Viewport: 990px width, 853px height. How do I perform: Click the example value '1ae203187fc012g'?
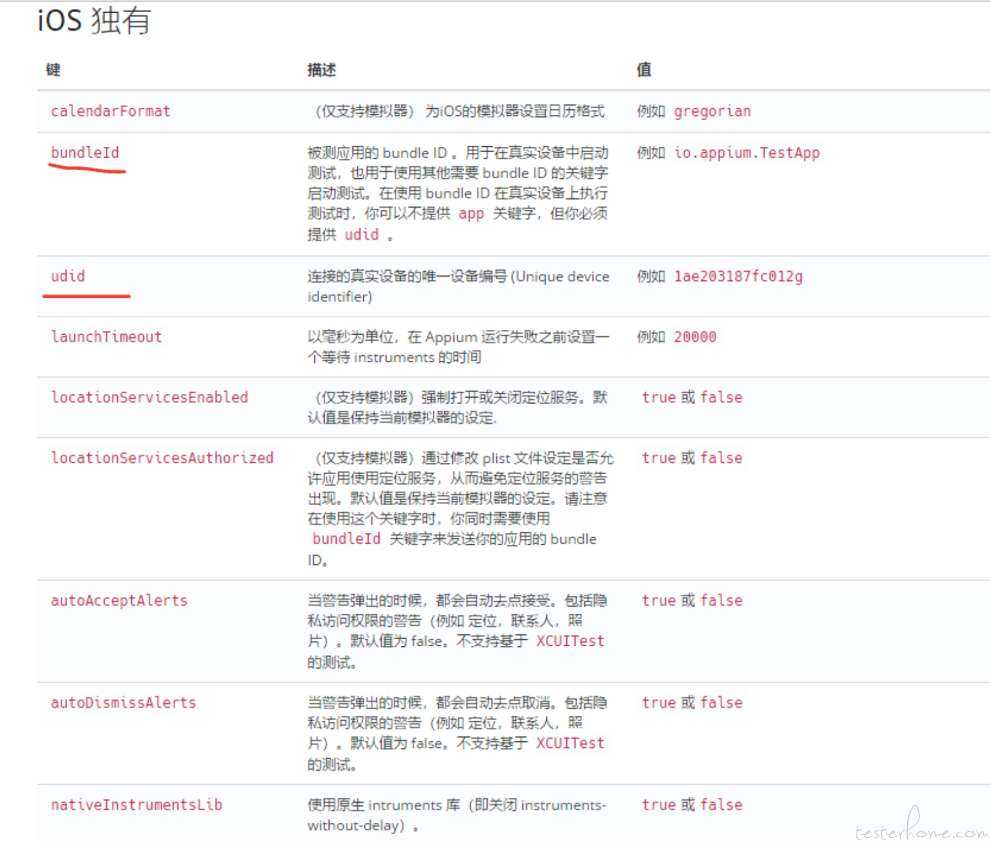pos(738,276)
